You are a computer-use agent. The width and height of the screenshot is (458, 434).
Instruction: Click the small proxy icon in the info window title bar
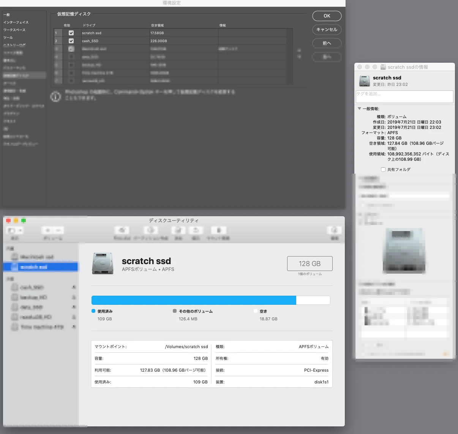point(384,67)
